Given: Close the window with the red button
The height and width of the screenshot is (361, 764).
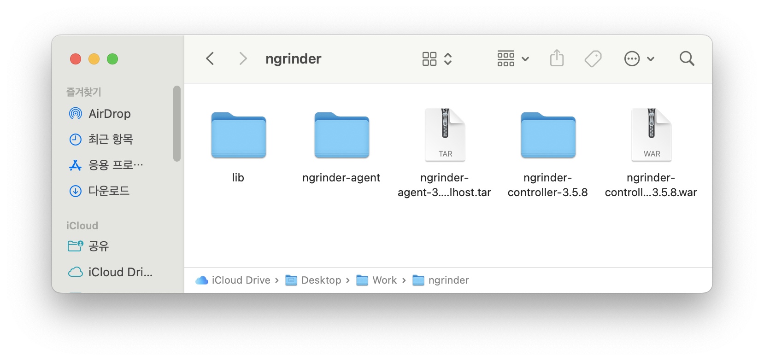Looking at the screenshot, I should [76, 59].
